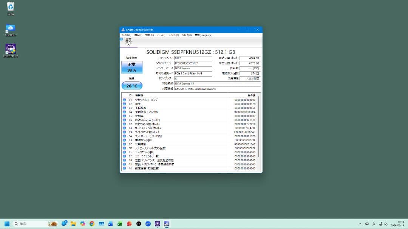This screenshot has height=229, width=408.
Task: Click the 正常 98 % health status button
Action: [132, 67]
